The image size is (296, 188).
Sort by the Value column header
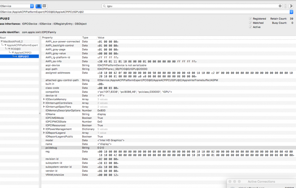(196, 38)
